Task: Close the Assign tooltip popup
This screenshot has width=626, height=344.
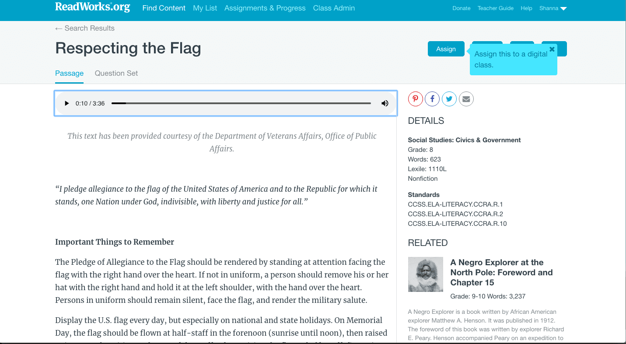Action: coord(552,49)
